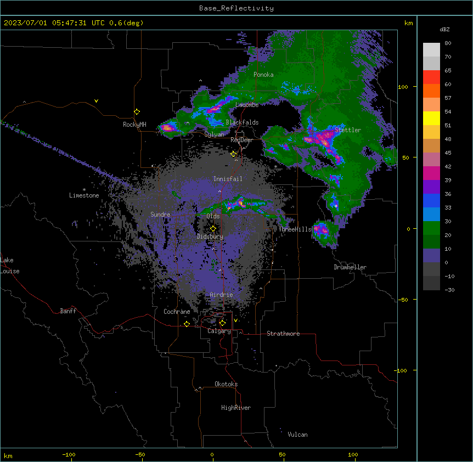The image size is (473, 462).
Task: Click the Lacombe city label
Action: [x=247, y=105]
